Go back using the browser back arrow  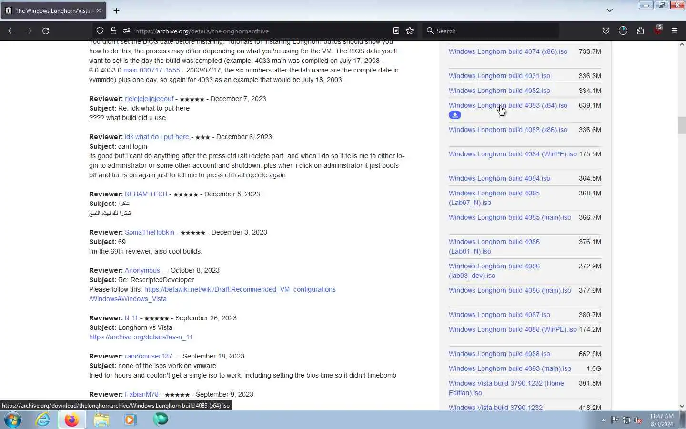pyautogui.click(x=11, y=31)
